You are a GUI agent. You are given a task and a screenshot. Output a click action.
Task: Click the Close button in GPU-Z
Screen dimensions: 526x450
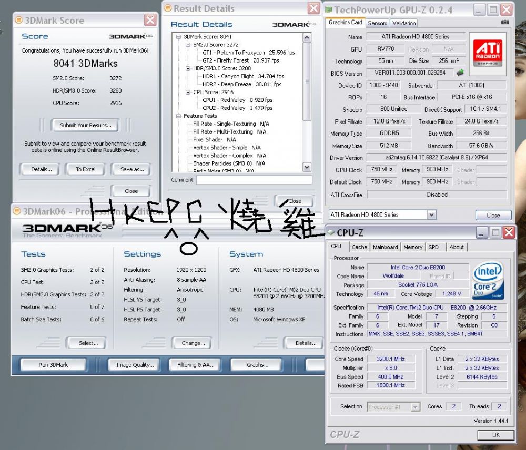click(493, 215)
